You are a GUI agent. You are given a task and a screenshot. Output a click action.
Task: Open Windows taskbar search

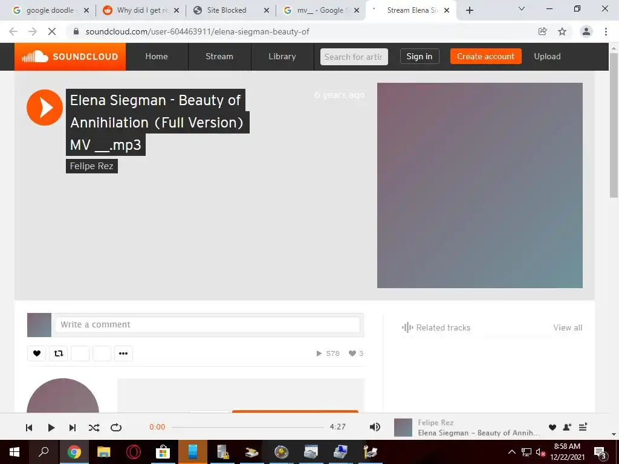click(x=44, y=452)
